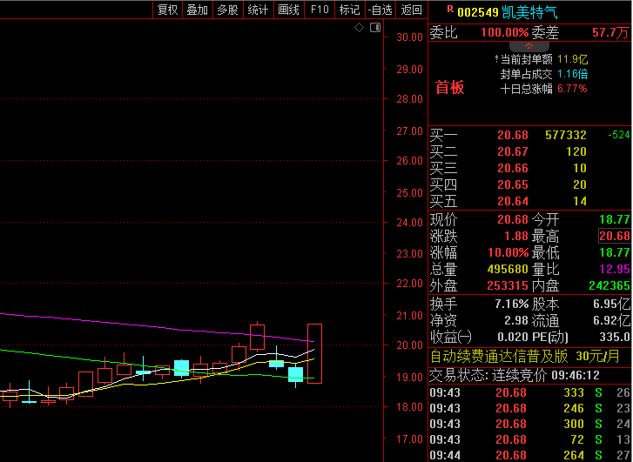
Task: Click the 交易状态 连续竞价 status line
Action: click(x=515, y=375)
